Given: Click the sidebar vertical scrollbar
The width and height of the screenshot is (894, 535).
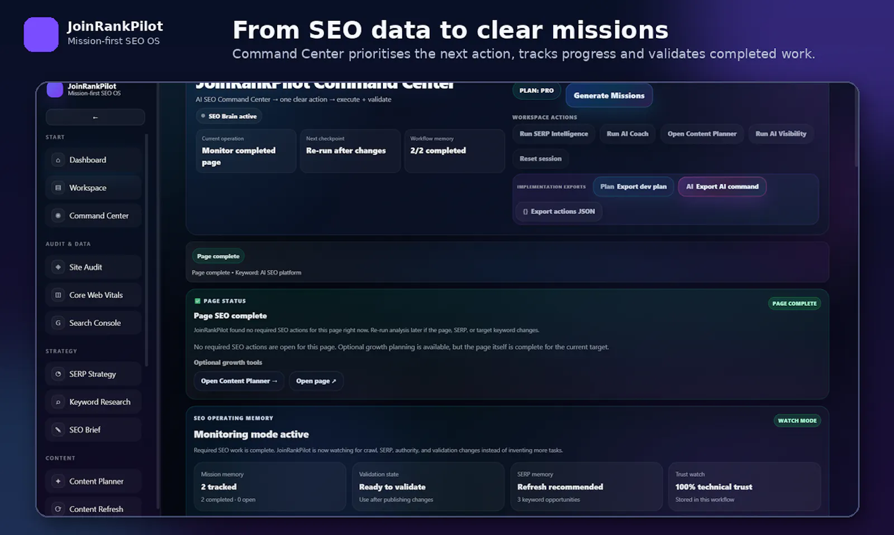Looking at the screenshot, I should click(x=146, y=250).
